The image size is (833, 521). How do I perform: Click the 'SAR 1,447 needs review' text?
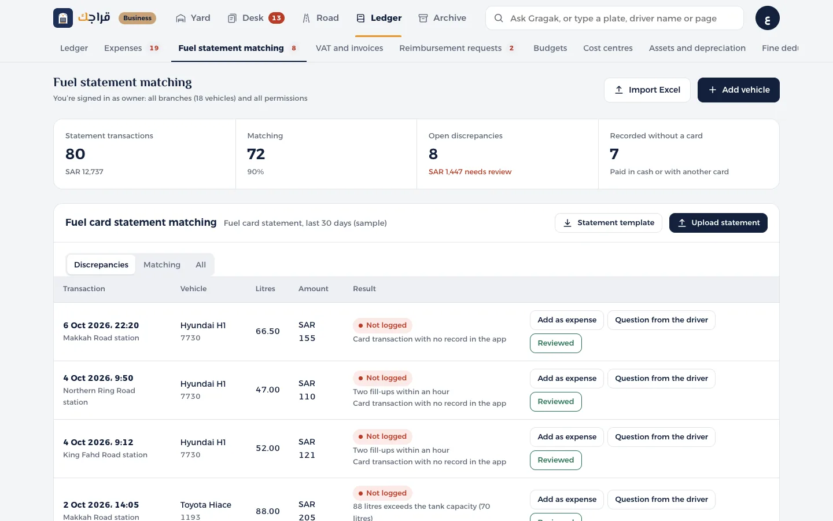(x=470, y=172)
